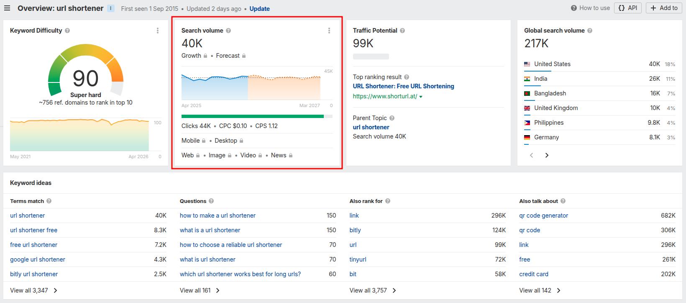This screenshot has height=303, width=686.
Task: Go to previous countries page arrow
Action: (532, 155)
